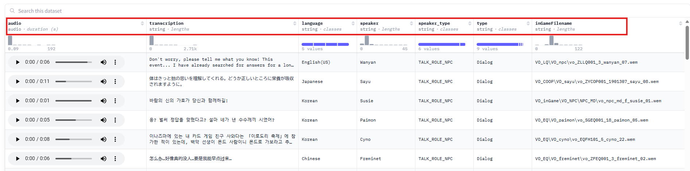Click the transcription lengths histogram

pyautogui.click(x=173, y=40)
